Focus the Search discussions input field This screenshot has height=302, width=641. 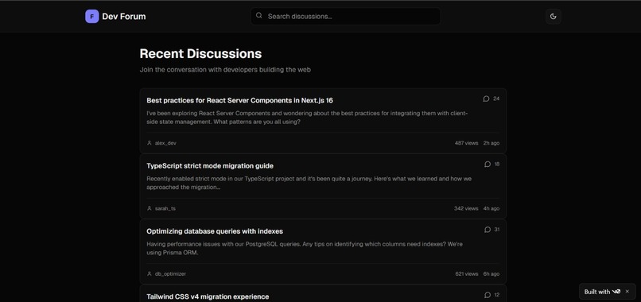(x=345, y=17)
